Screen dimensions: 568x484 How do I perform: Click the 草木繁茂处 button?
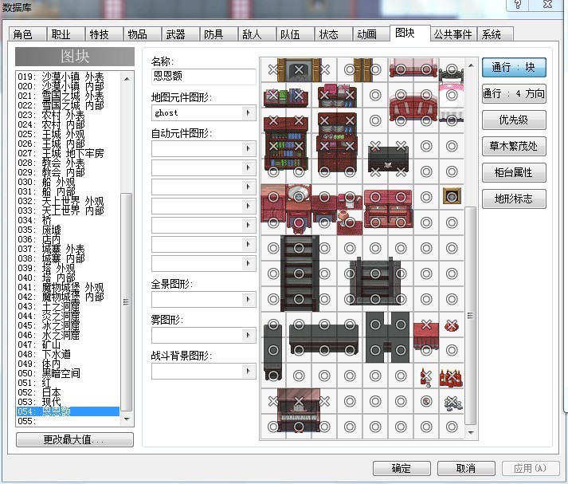click(x=514, y=146)
